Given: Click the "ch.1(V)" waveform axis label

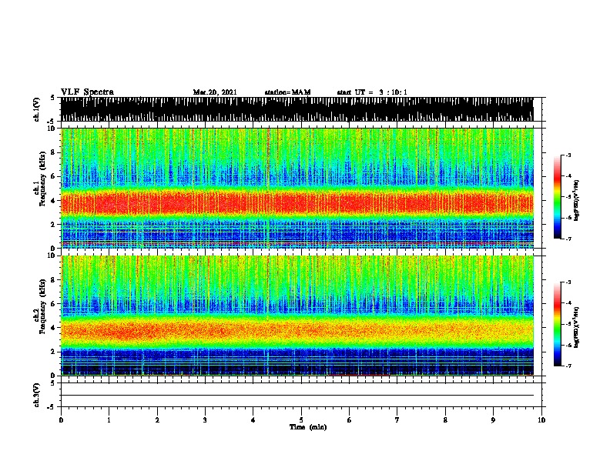Looking at the screenshot, I should (36, 109).
